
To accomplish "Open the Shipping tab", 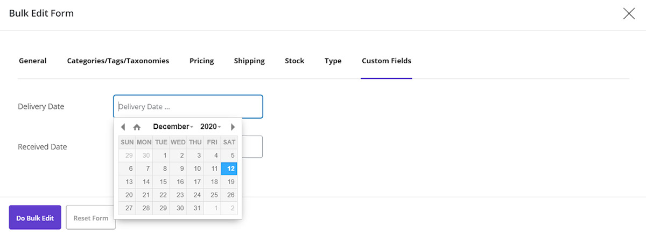I will pos(249,61).
